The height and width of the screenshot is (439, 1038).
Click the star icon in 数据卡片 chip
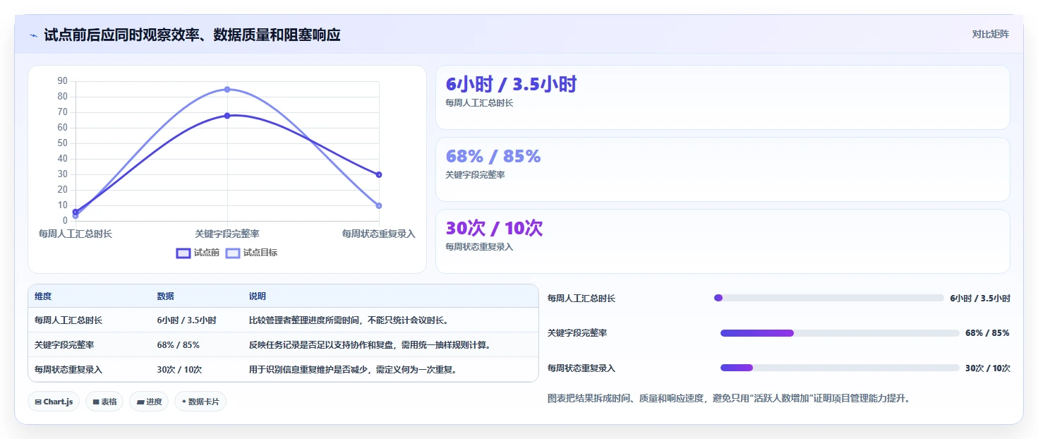[x=183, y=402]
